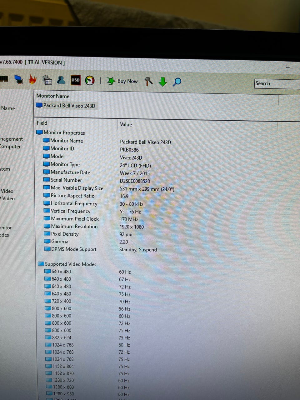Viewport: 300px width, 400px height.
Task: Select the 16:9 aspect ratio value
Action: coord(124,197)
